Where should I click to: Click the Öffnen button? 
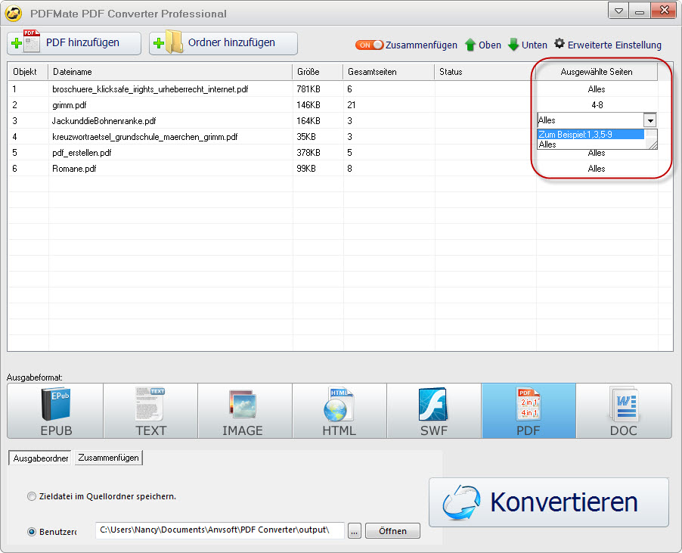pos(392,531)
